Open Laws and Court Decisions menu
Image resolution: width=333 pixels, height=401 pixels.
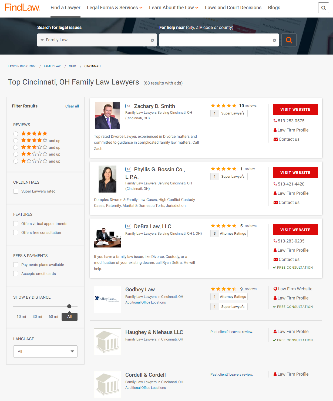(x=233, y=8)
